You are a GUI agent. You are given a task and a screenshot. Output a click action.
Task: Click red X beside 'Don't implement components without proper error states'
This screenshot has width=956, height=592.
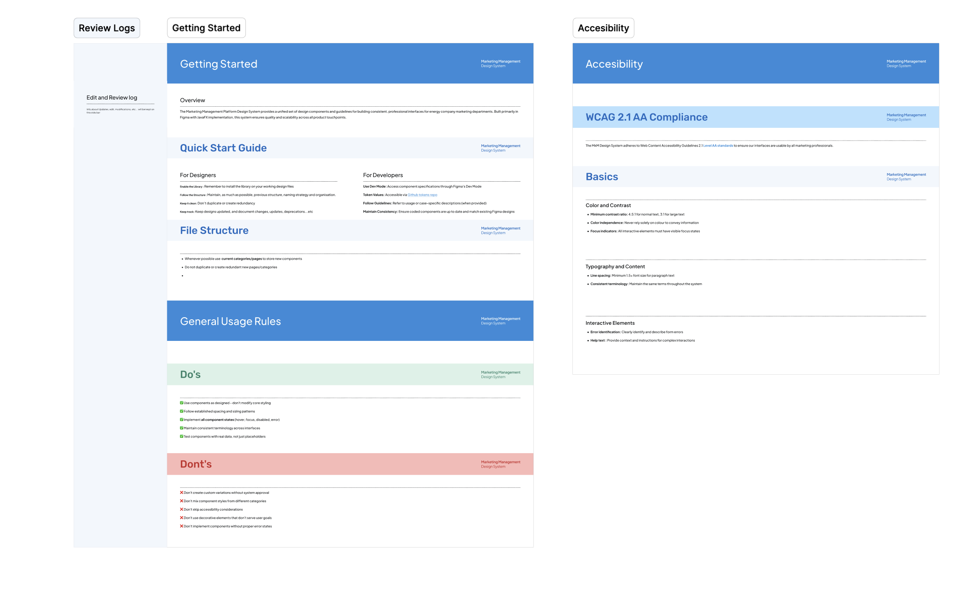[x=182, y=526]
